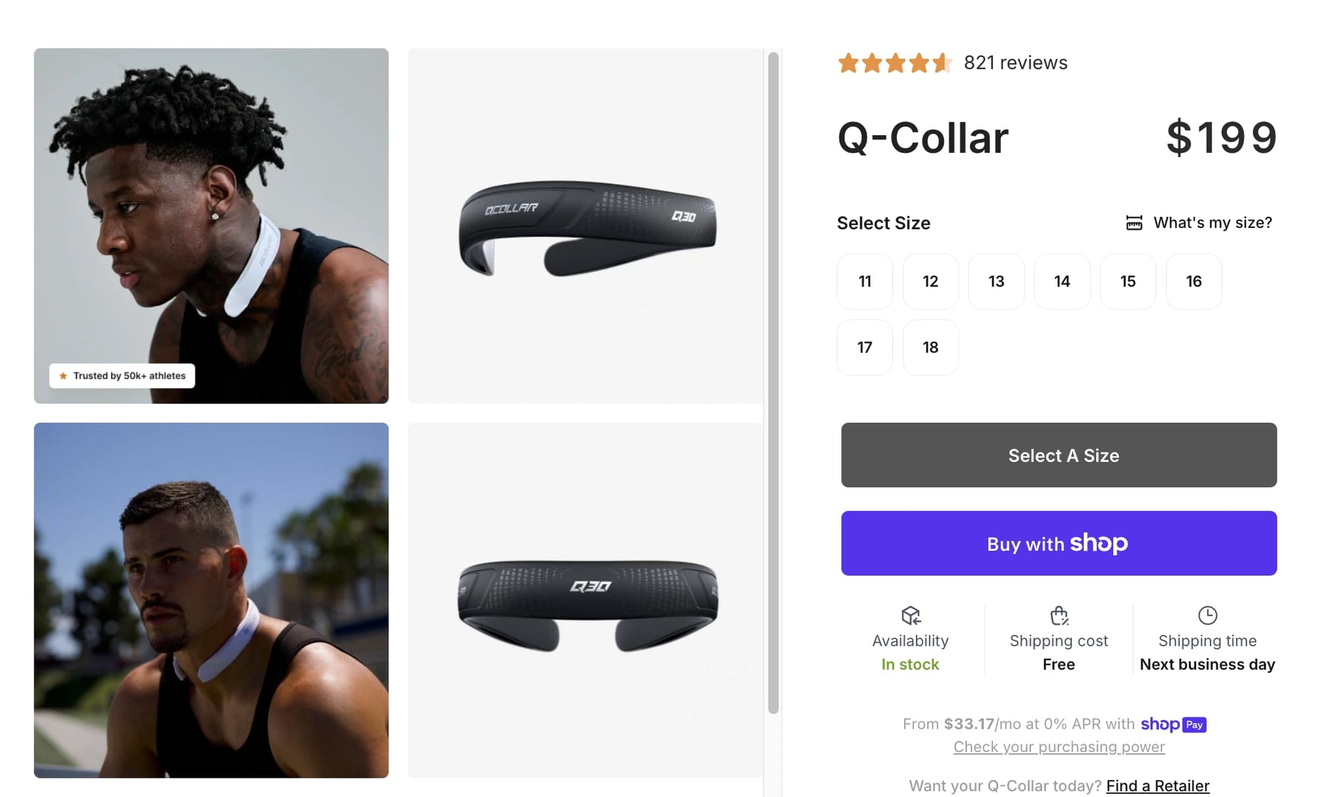Click Buy with Shop button

(x=1059, y=543)
